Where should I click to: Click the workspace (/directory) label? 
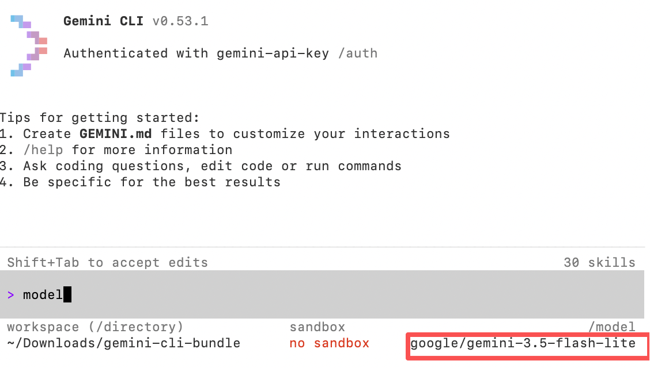click(95, 327)
